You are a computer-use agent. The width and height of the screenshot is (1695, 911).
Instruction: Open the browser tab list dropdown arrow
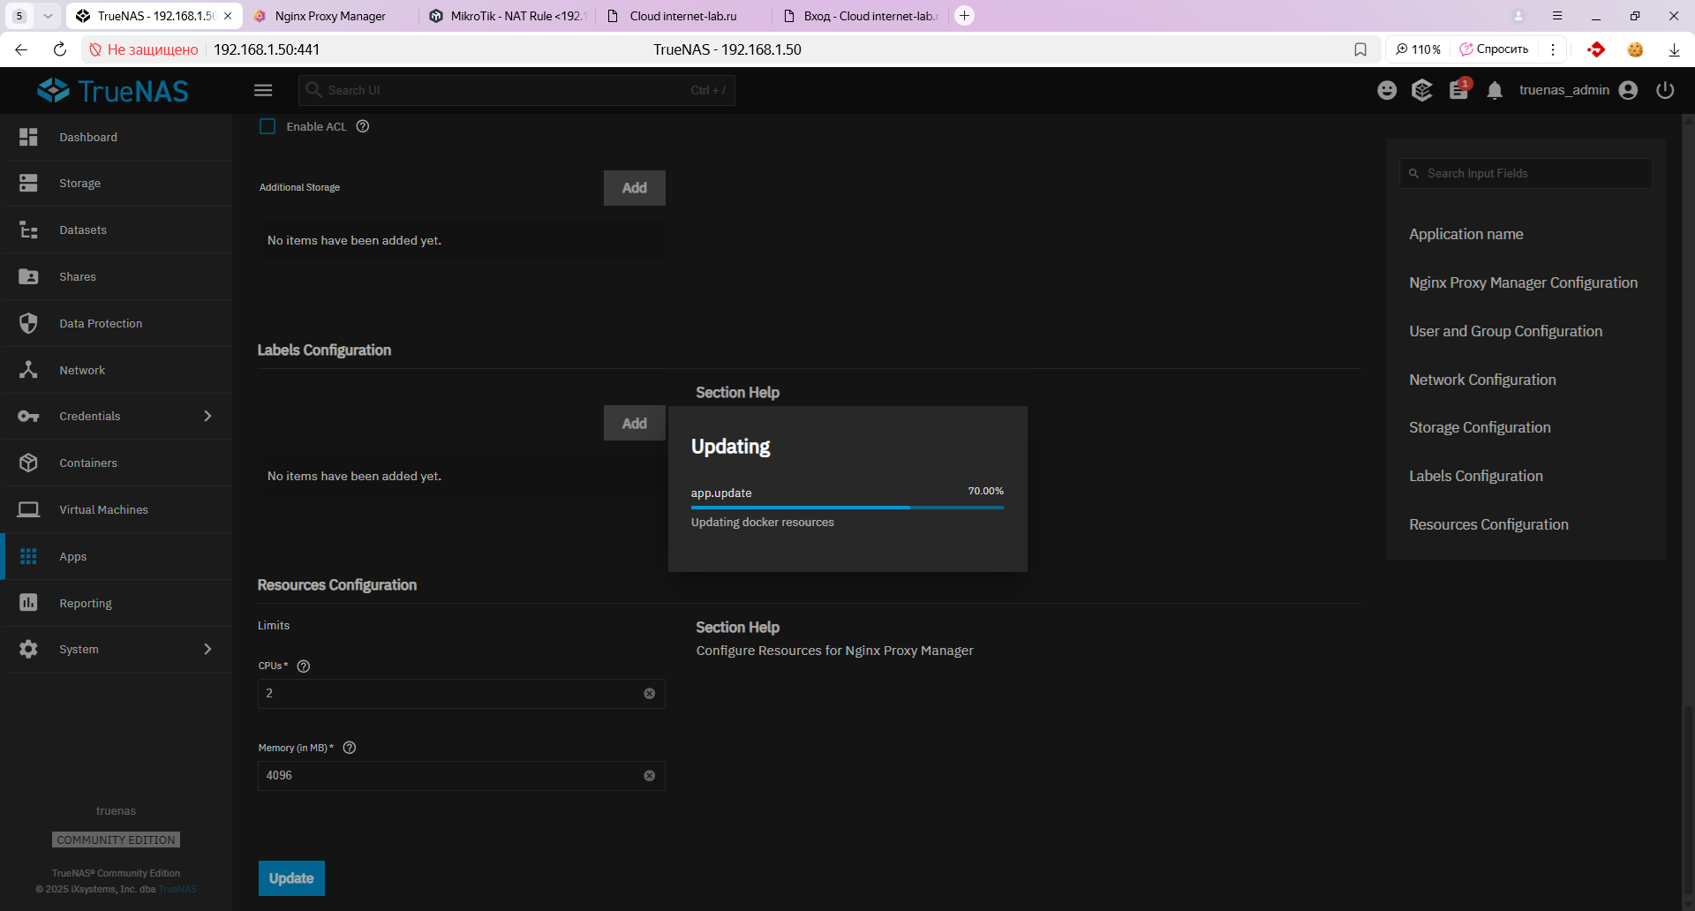click(48, 16)
